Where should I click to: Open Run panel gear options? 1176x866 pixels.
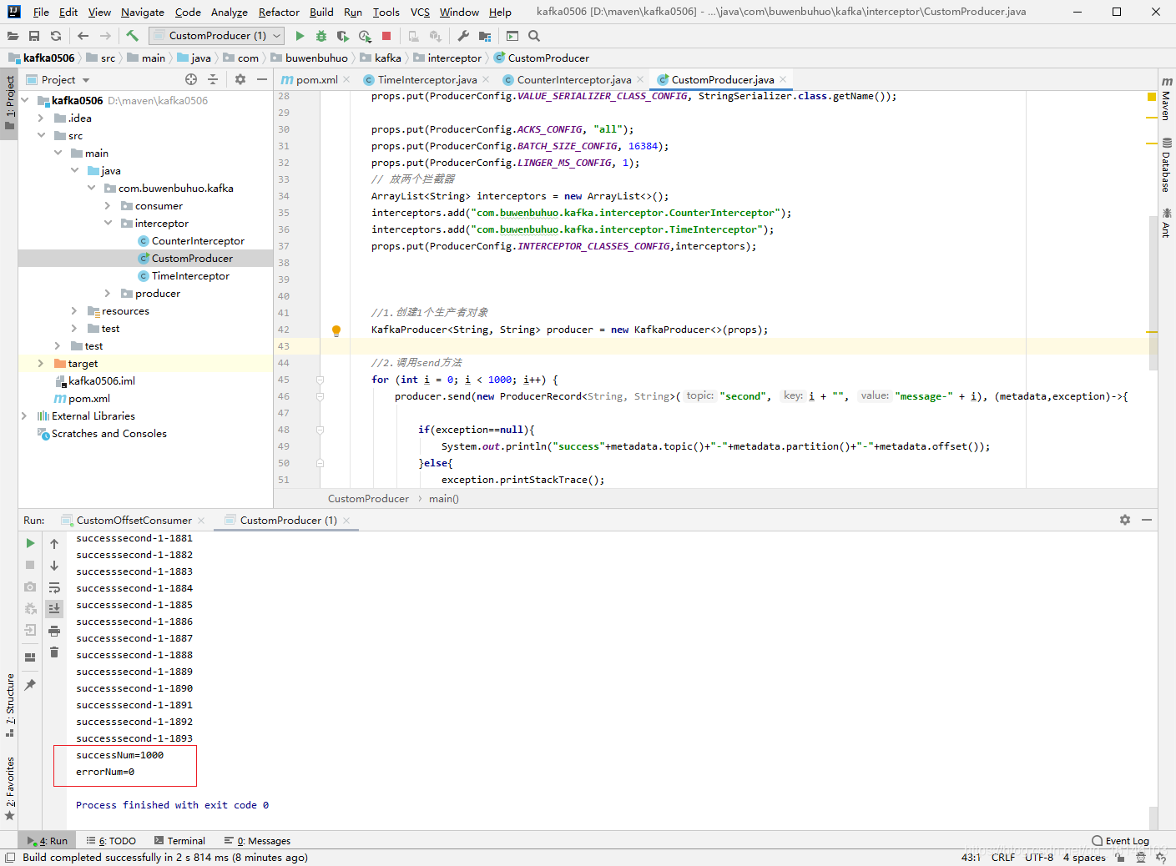(1125, 520)
